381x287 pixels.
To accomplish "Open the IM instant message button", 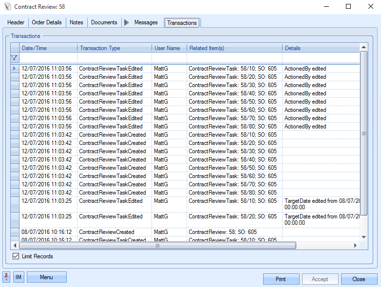I will click(19, 277).
